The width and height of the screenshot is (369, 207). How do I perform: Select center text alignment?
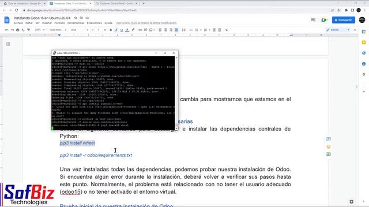[165, 30]
